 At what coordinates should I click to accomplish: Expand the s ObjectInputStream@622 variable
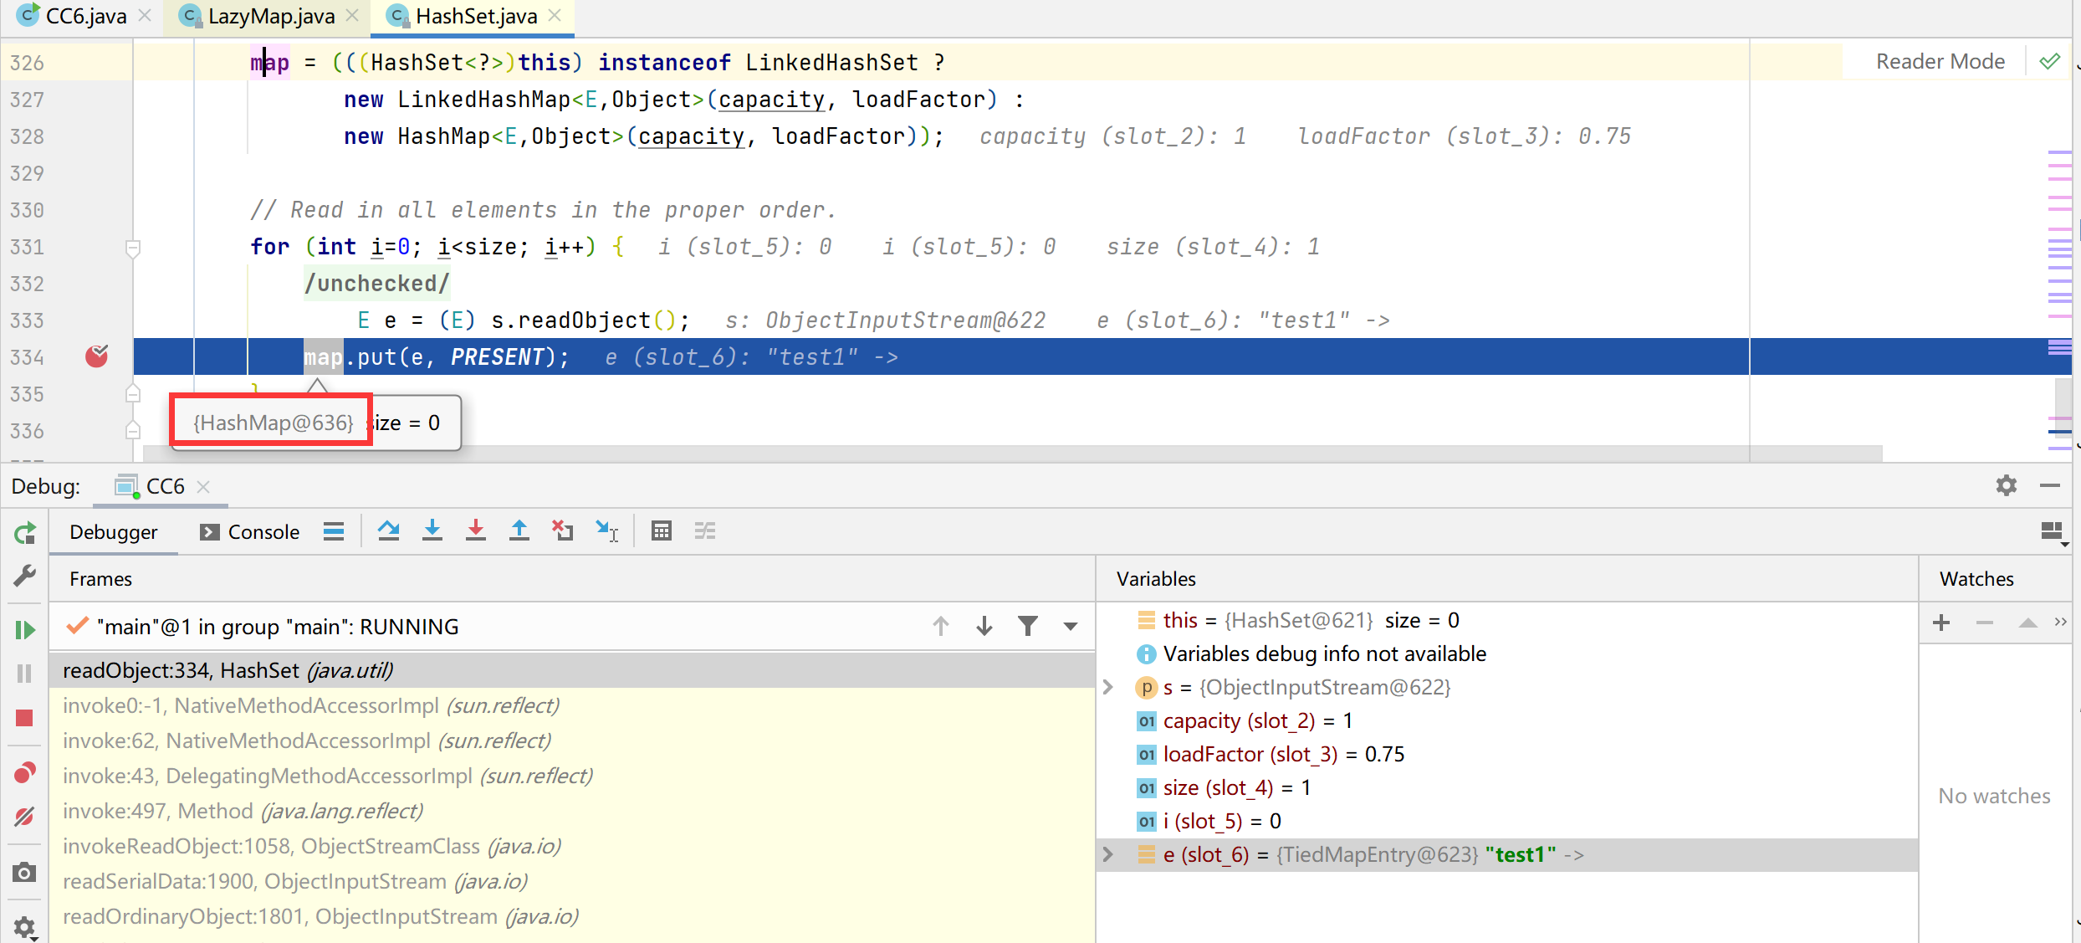pyautogui.click(x=1108, y=687)
